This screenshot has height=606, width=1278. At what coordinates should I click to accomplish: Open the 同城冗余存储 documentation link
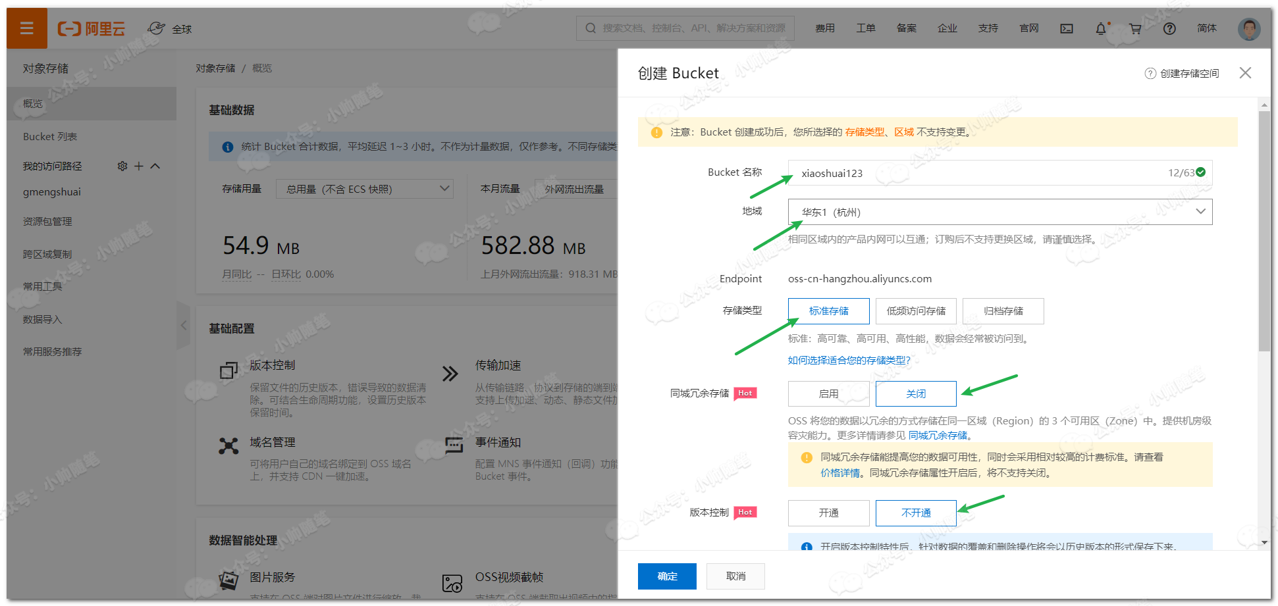click(x=938, y=436)
